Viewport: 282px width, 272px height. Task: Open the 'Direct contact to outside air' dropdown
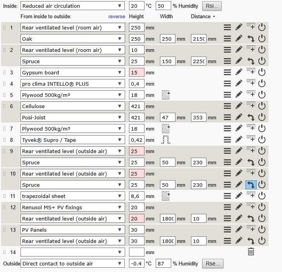pyautogui.click(x=72, y=263)
